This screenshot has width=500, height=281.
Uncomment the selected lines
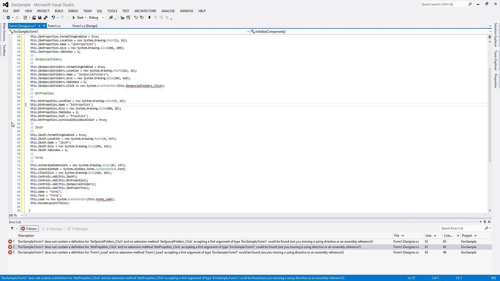pos(142,18)
